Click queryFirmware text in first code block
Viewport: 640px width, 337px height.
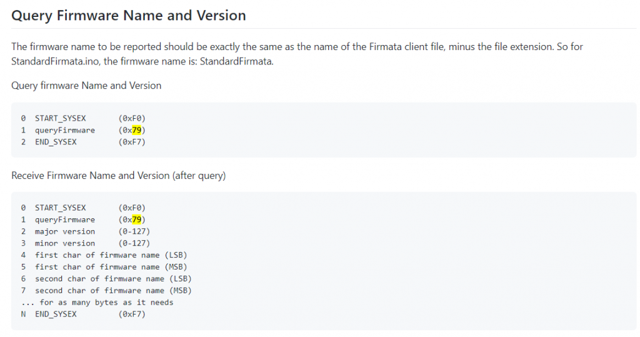[65, 130]
